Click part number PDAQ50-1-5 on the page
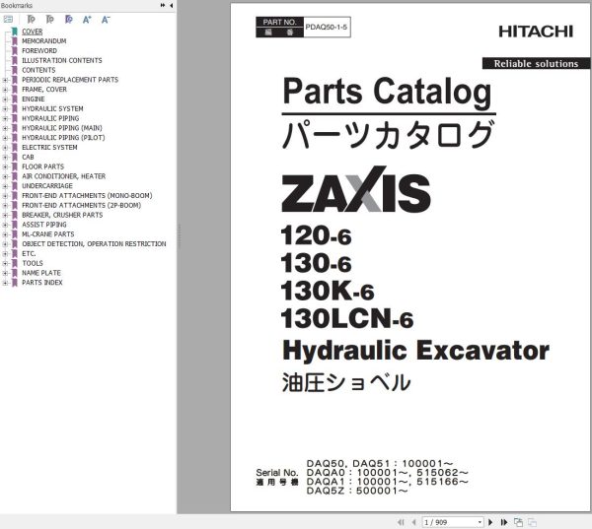The image size is (592, 529). coord(327,28)
